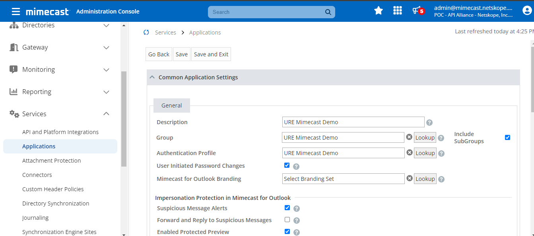Click the Applications breadcrumb link

tap(205, 33)
